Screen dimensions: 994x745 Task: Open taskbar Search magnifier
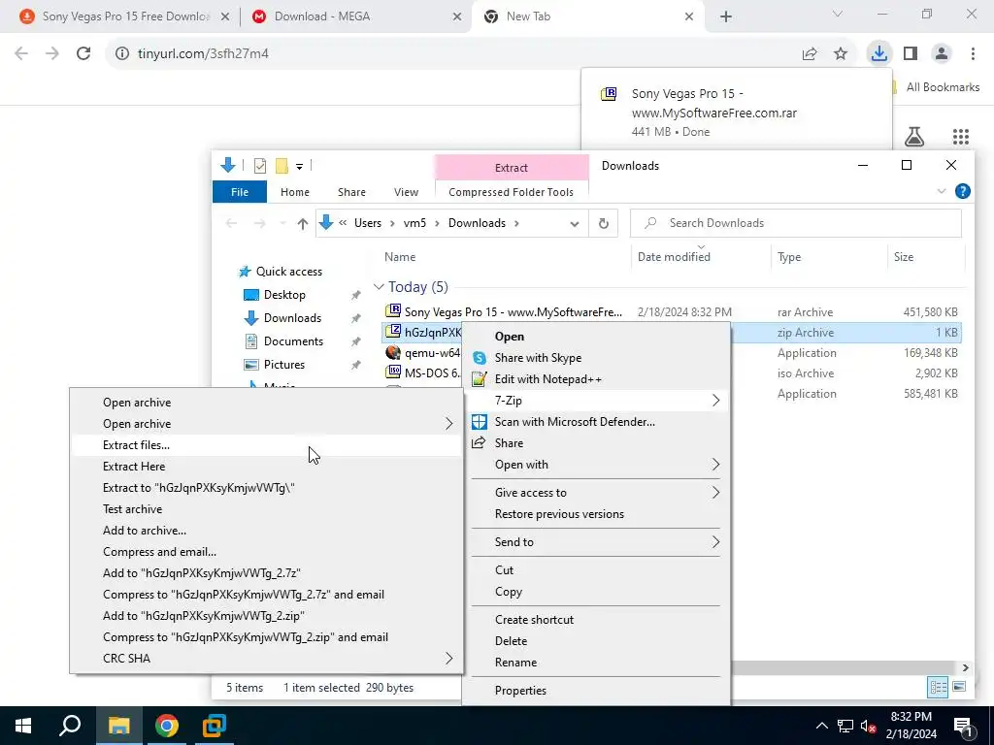click(x=70, y=726)
